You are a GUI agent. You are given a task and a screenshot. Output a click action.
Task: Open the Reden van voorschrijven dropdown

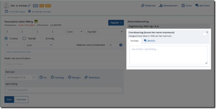click(64, 64)
